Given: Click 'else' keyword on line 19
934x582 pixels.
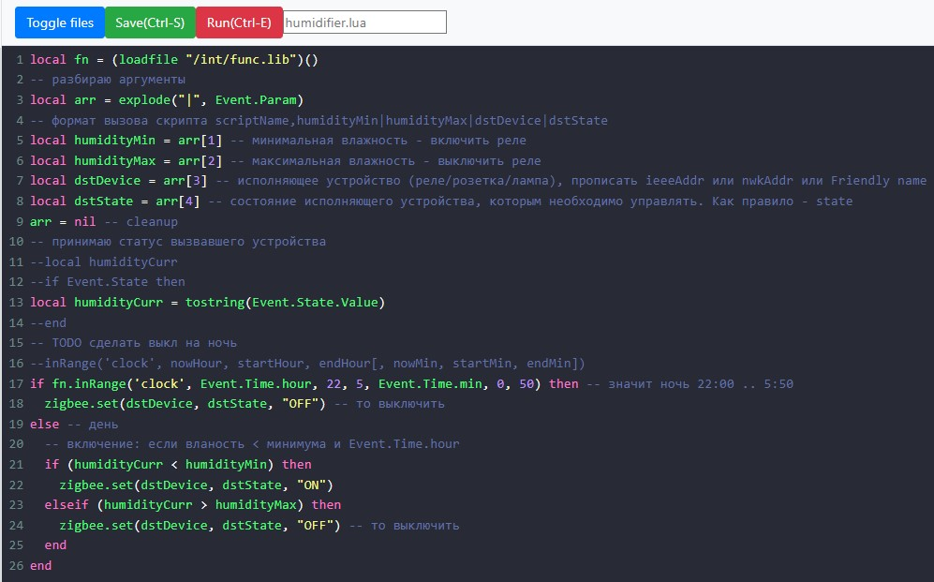Looking at the screenshot, I should click(x=45, y=425).
